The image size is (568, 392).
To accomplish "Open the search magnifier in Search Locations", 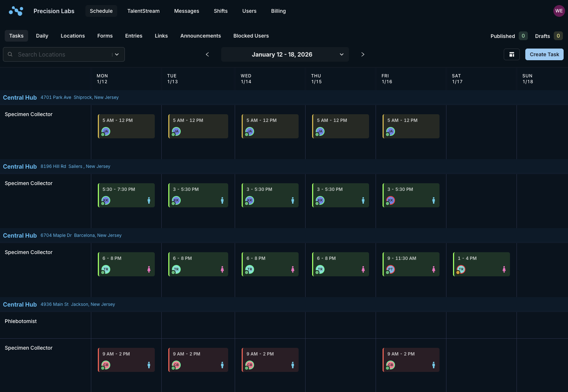I will (10, 54).
